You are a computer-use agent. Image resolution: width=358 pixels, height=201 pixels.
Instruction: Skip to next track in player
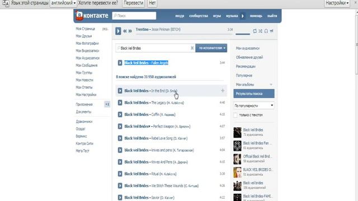pyautogui.click(x=130, y=31)
